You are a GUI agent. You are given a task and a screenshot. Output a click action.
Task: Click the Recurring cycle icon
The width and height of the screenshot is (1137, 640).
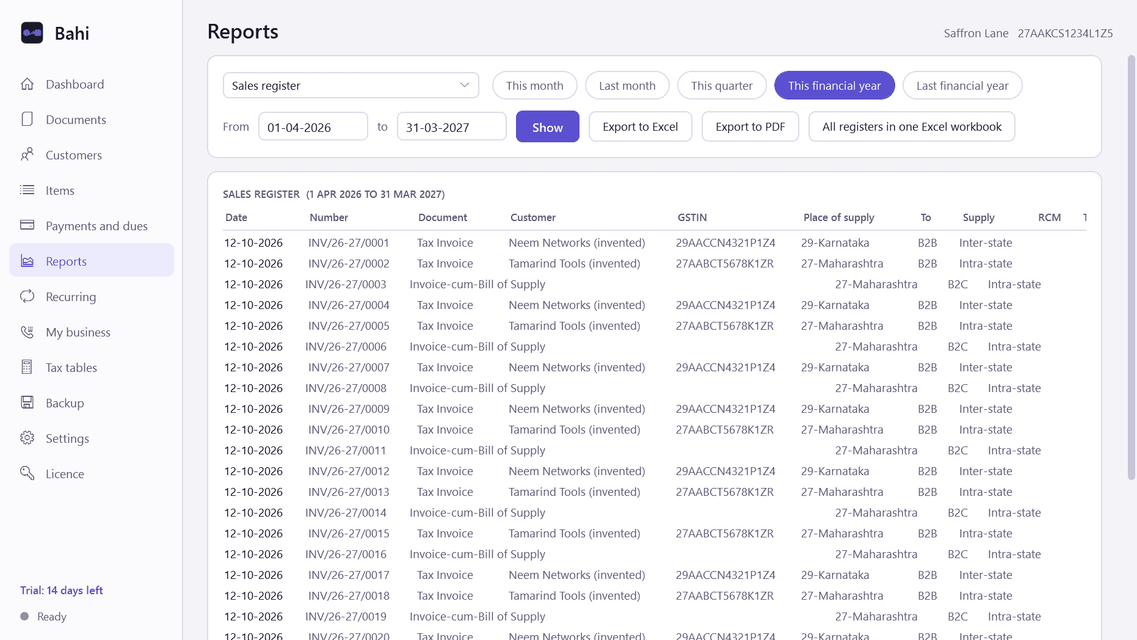[27, 296]
